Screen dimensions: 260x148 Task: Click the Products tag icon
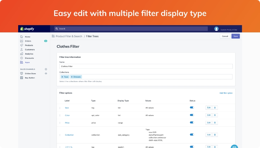coord(21,45)
